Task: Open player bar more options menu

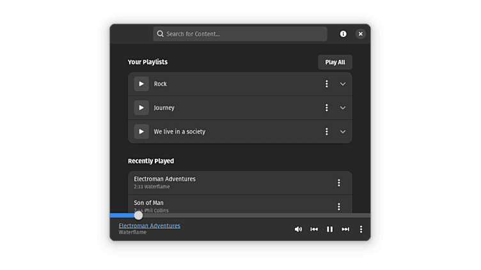Action: (x=361, y=229)
